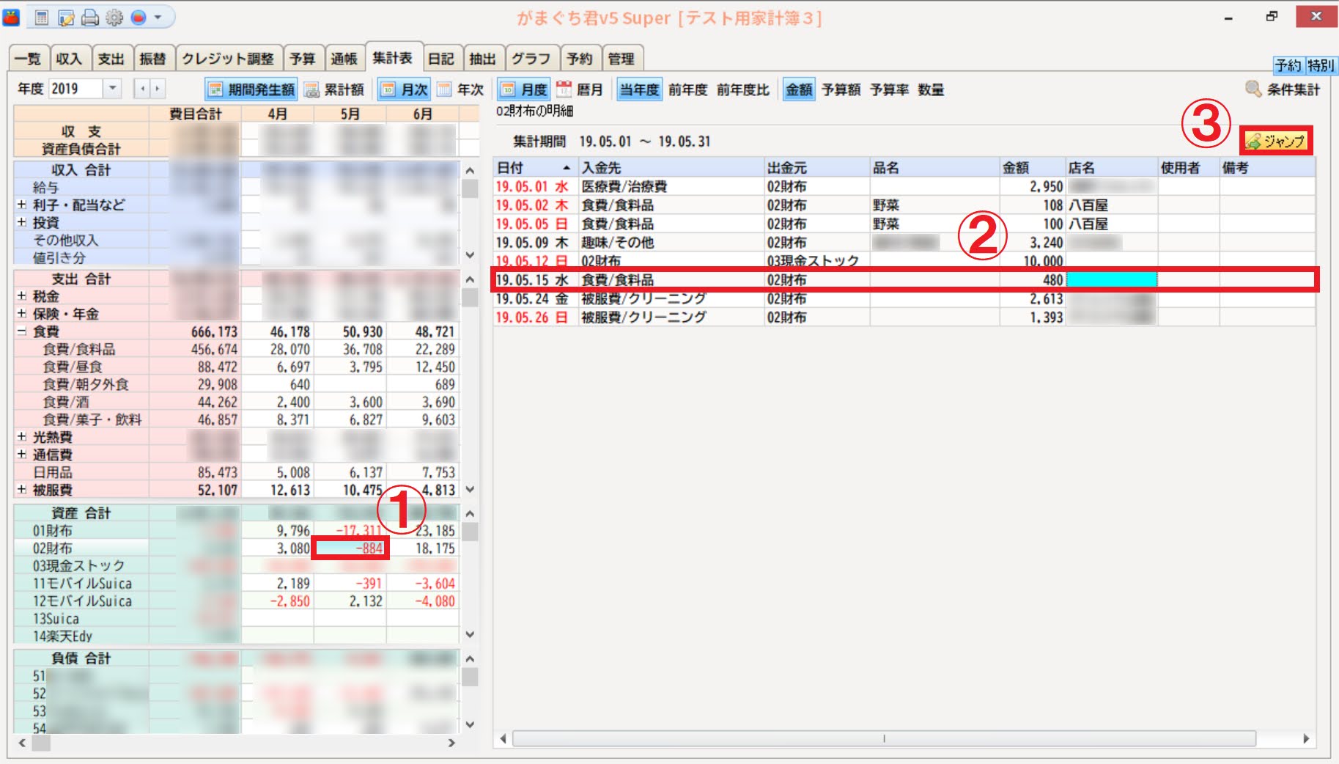Viewport: 1339px width, 764px height.
Task: Click the 19.05.09 趣味/その他 row
Action: coord(904,243)
